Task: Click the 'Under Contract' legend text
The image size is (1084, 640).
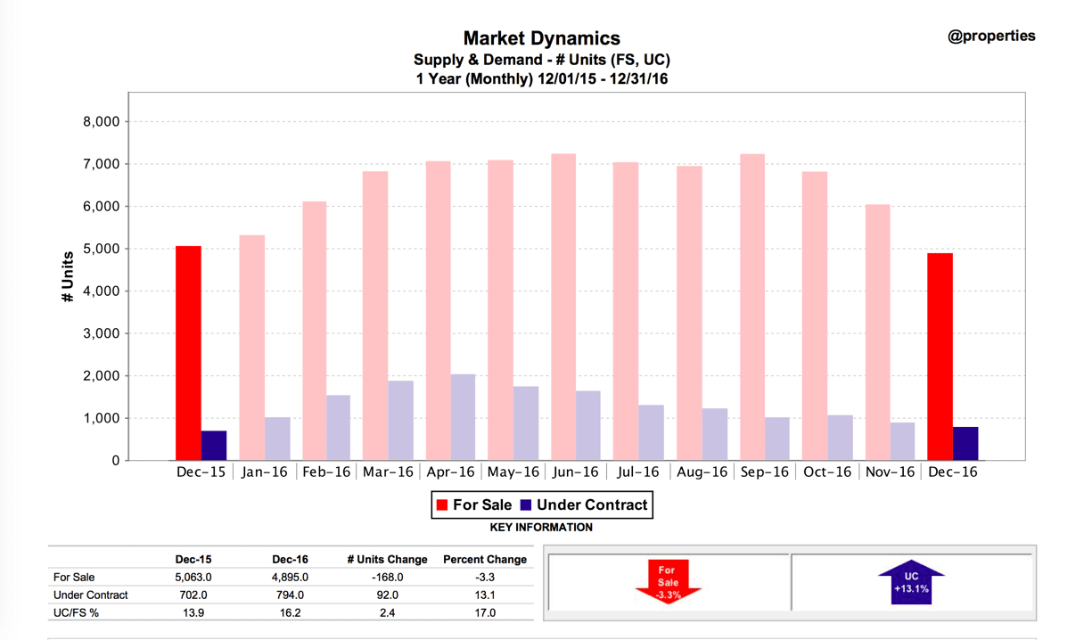Action: pos(592,505)
